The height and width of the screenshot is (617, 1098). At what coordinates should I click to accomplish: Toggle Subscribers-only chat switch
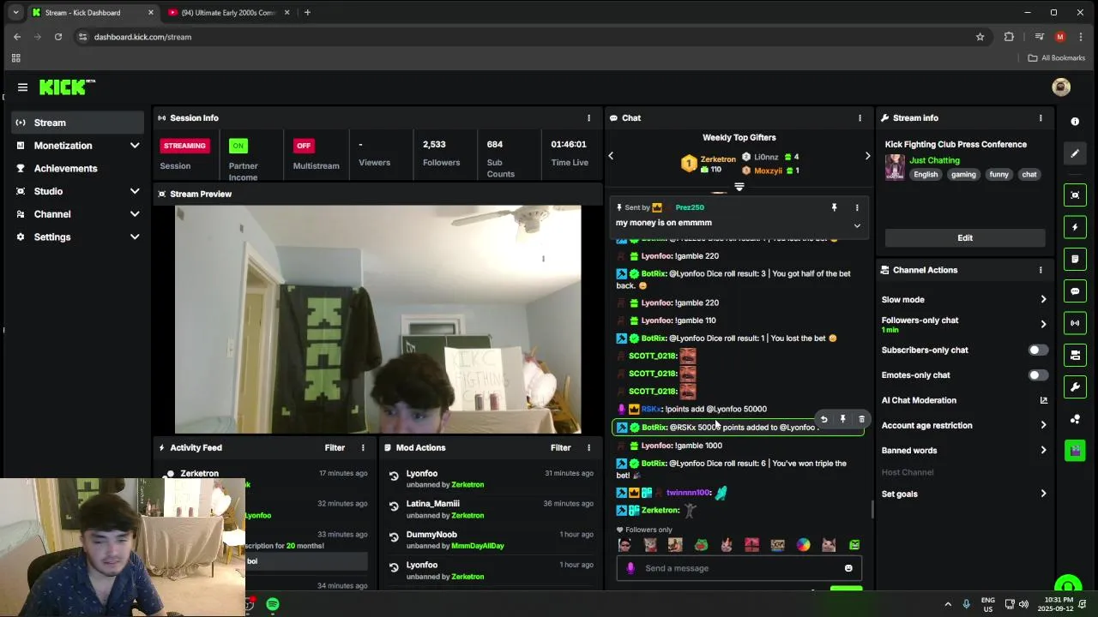[1037, 350]
